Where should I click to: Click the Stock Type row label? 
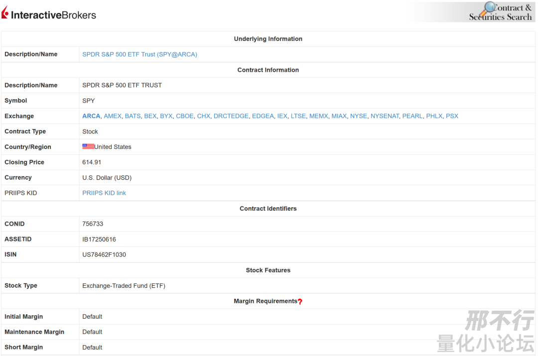[21, 286]
